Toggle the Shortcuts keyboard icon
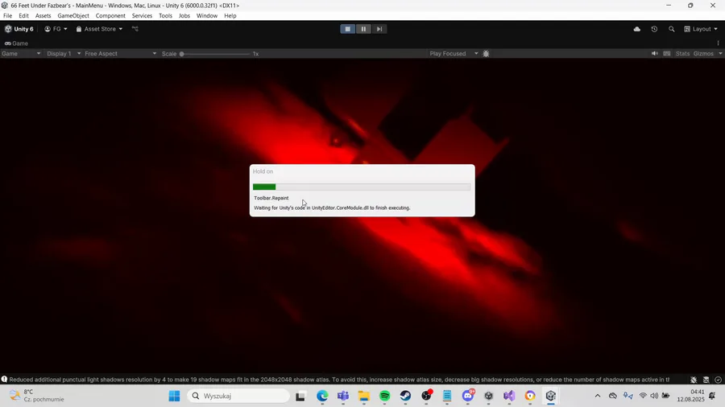Image resolution: width=725 pixels, height=407 pixels. [667, 54]
